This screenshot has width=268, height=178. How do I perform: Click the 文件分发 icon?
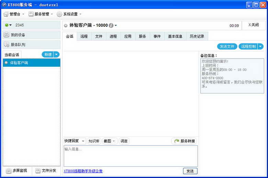pyautogui.click(x=38, y=171)
